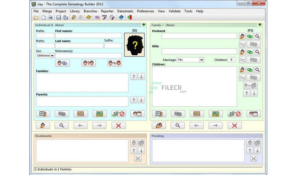Click the green plus red panel toolbar icon
Image resolution: width=302 pixels, height=175 pixels.
click(x=129, y=18)
